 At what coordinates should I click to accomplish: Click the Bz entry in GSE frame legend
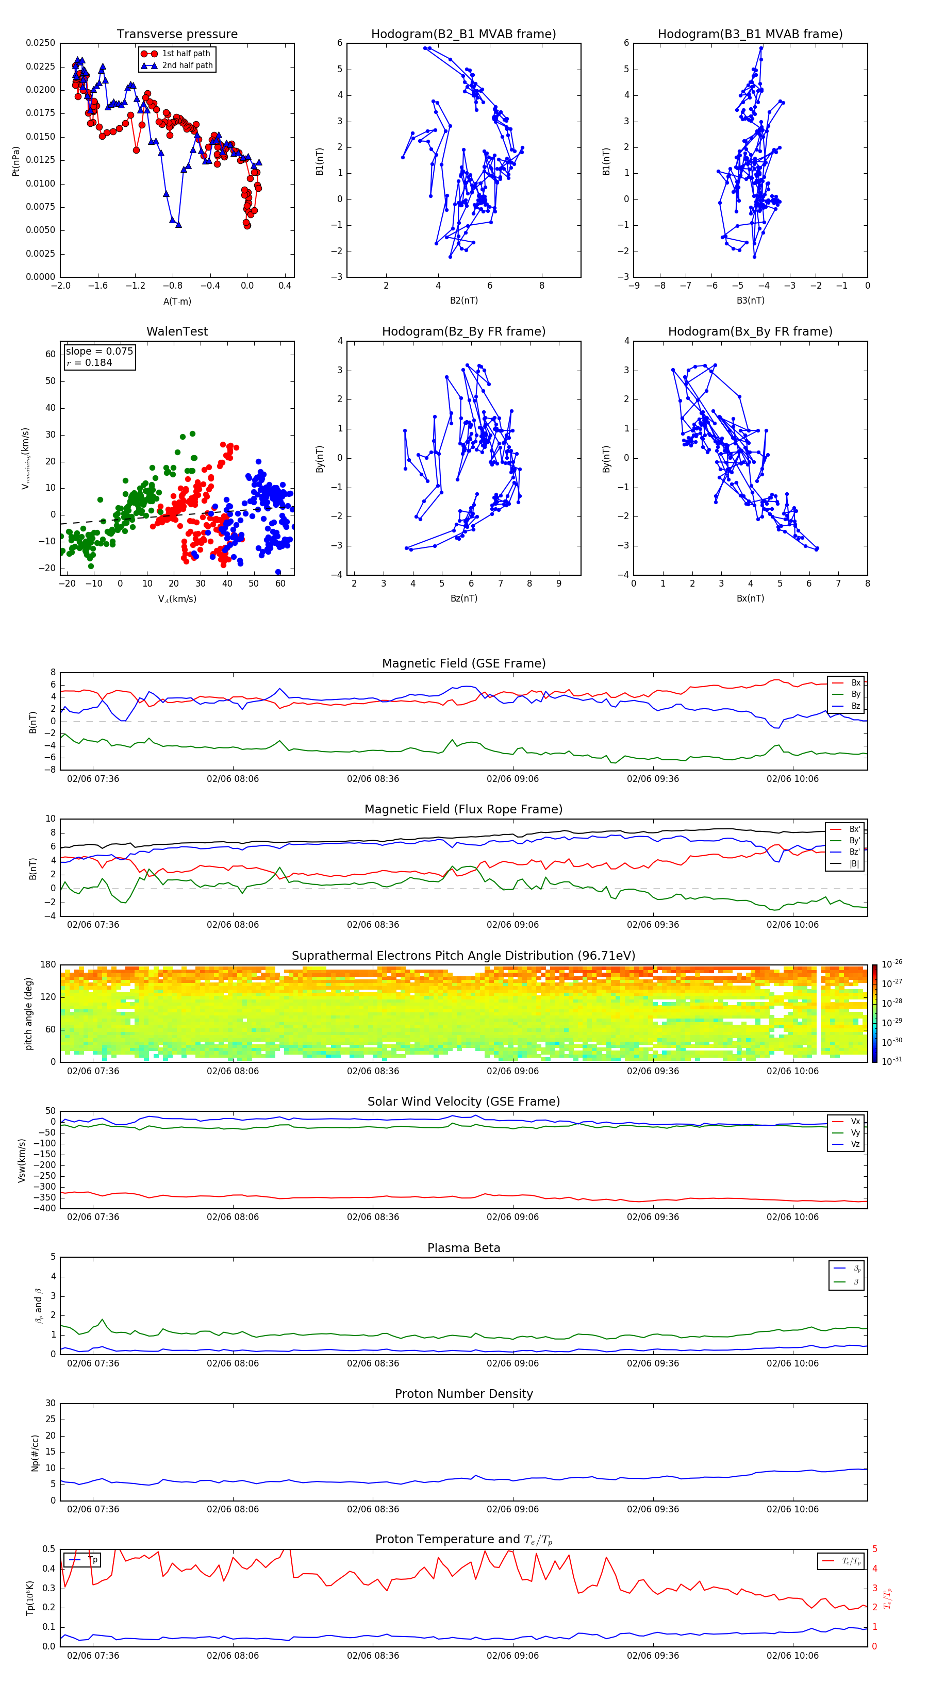(x=847, y=706)
